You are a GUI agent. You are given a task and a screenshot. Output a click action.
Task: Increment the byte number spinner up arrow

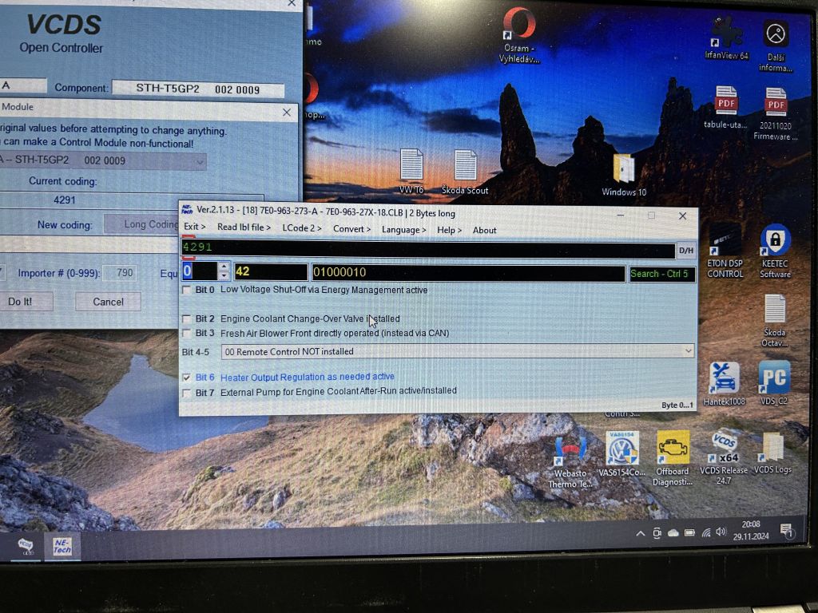tap(224, 268)
